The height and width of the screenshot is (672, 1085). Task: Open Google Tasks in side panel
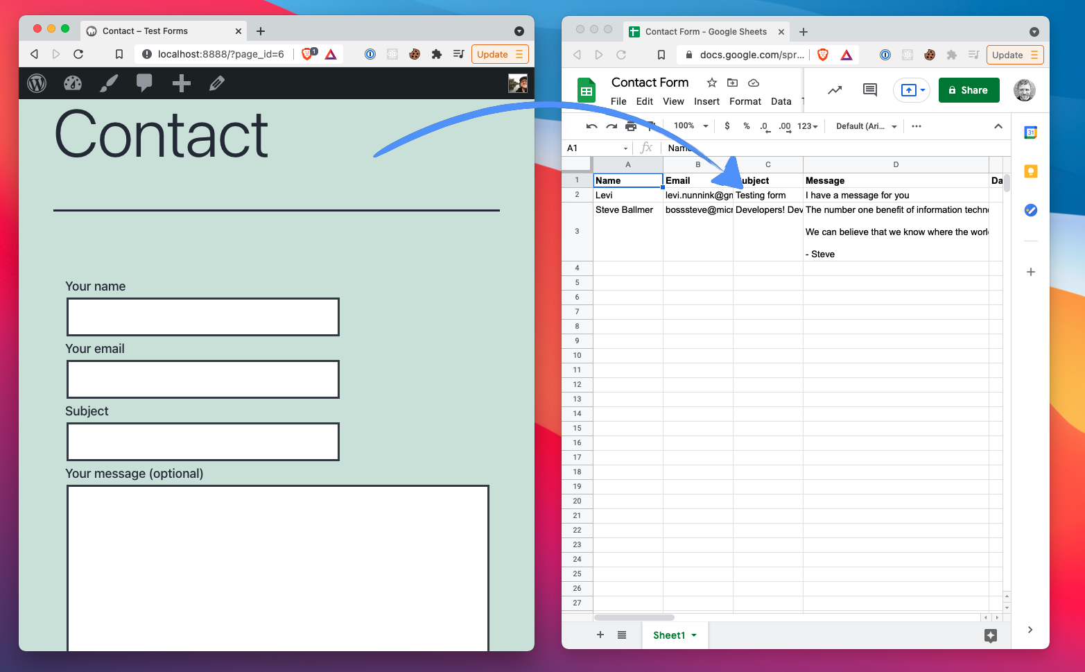pyautogui.click(x=1031, y=210)
